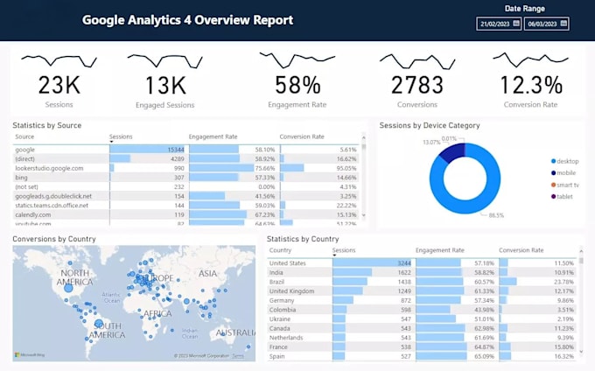Sort source table by Conversion Rate header
Viewport: 595px width, 371px height.
click(302, 136)
